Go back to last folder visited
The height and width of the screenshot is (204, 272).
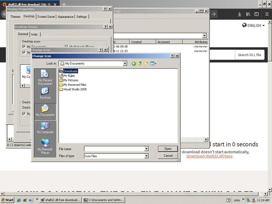click(134, 64)
